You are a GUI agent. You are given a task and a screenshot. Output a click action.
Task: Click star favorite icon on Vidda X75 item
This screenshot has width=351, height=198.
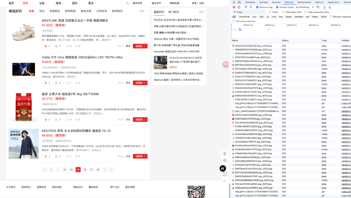tap(68, 83)
